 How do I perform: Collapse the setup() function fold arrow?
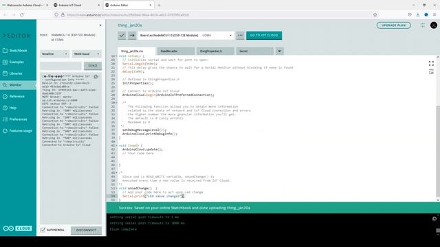[x=117, y=56]
